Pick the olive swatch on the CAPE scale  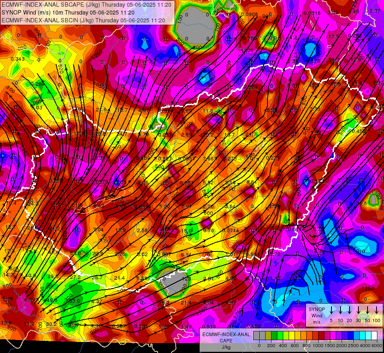click(268, 336)
